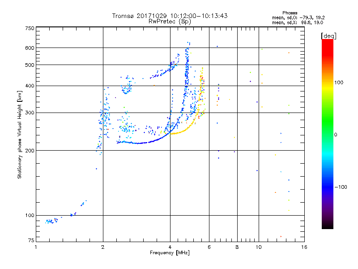The height and width of the screenshot is (269, 358).
Task: Click the '[deg]' colorbar unit label
Action: click(x=328, y=36)
